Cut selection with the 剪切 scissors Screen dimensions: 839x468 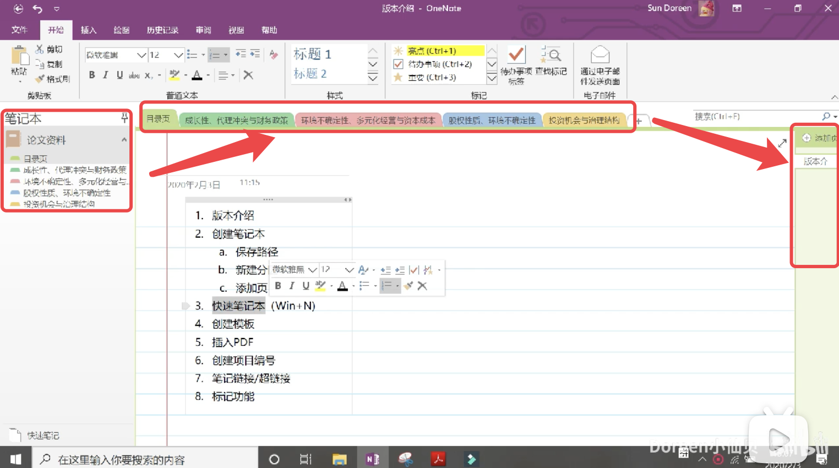pos(49,50)
